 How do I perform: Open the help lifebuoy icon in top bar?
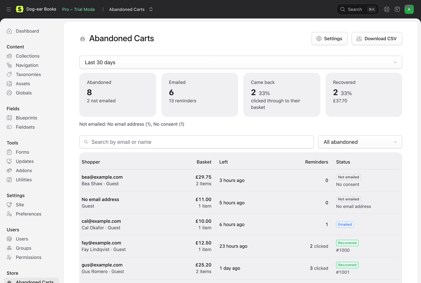point(387,9)
